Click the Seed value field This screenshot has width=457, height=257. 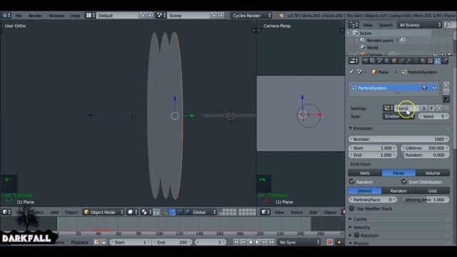[x=433, y=116]
